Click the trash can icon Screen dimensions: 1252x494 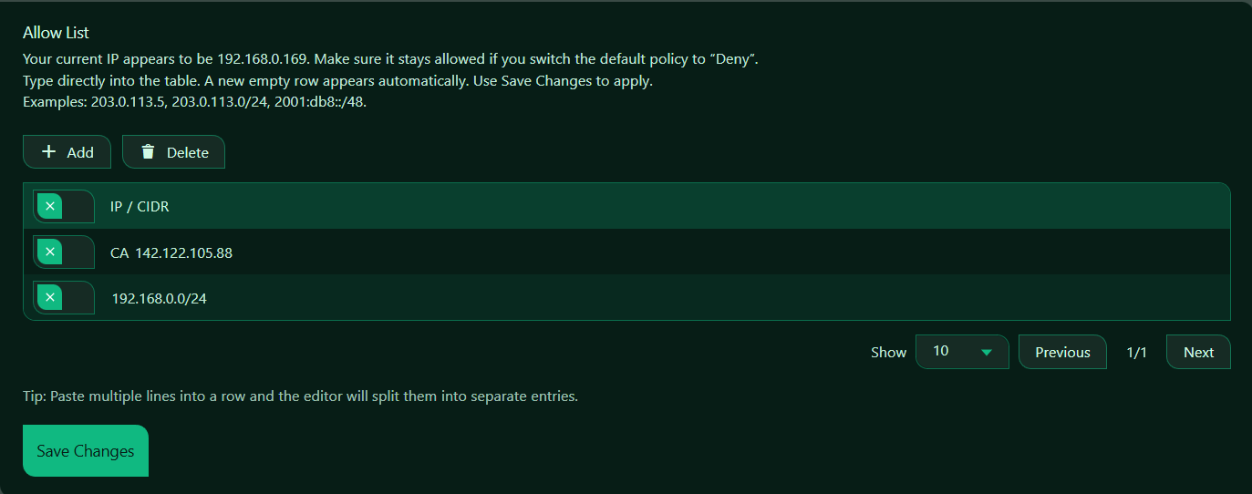point(148,152)
